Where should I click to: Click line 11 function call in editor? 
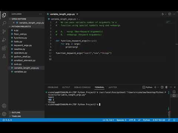point(83,53)
